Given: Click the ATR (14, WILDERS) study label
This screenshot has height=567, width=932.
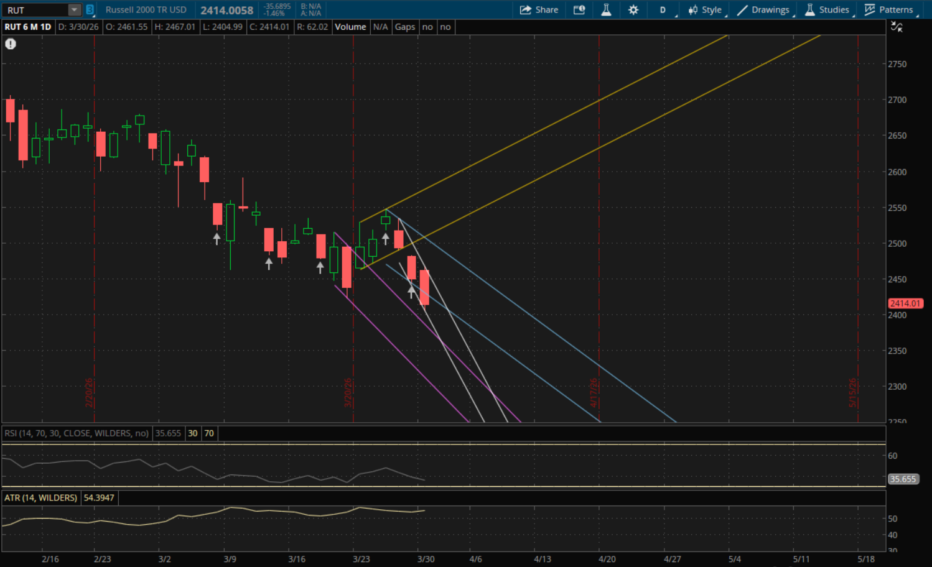Looking at the screenshot, I should click(41, 498).
